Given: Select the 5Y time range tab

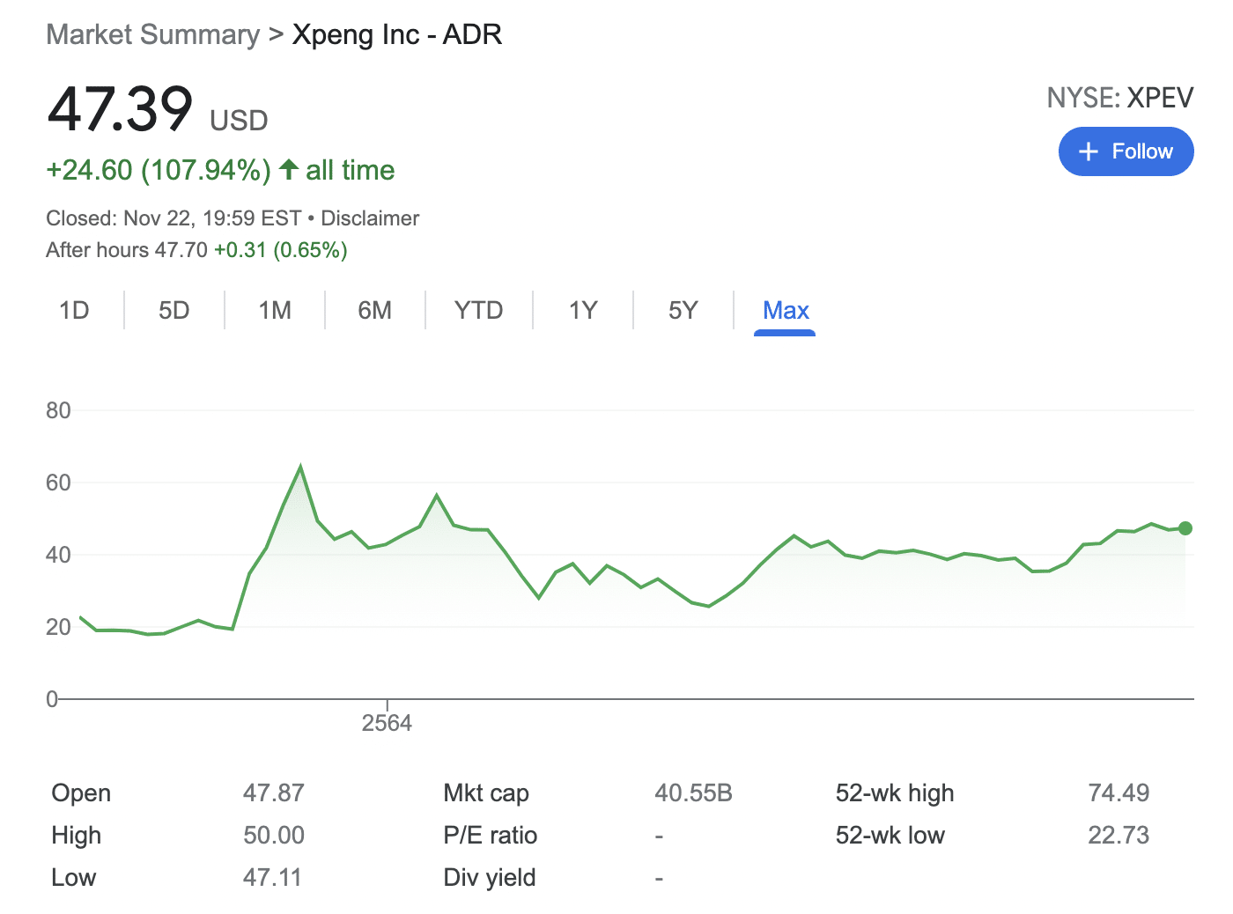Looking at the screenshot, I should pos(683,310).
